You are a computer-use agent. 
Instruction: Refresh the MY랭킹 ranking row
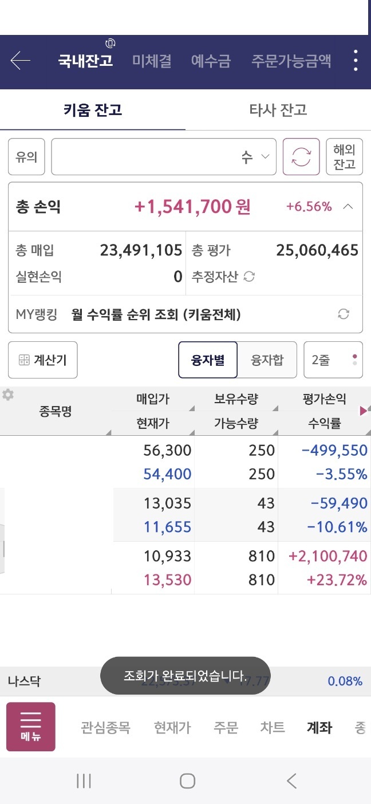(344, 314)
